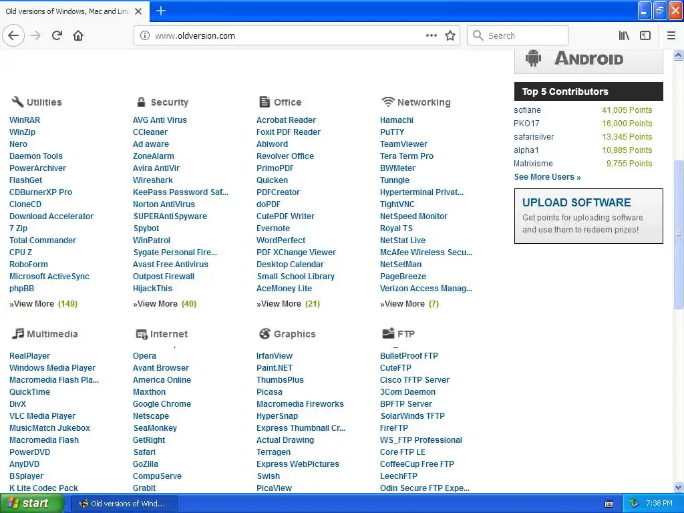The image size is (684, 513).
Task: Click the Office document icon
Action: pyautogui.click(x=265, y=102)
